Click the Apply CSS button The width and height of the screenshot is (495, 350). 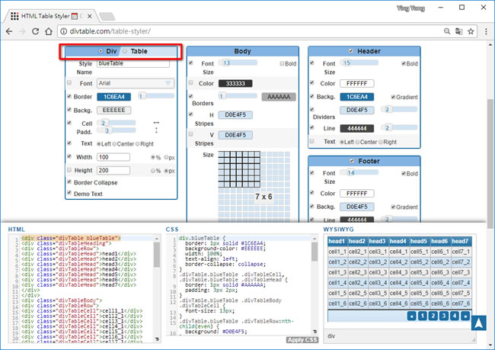[x=302, y=340]
